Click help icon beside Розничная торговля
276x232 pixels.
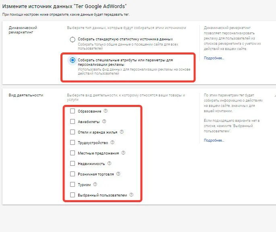pyautogui.click(x=118, y=174)
